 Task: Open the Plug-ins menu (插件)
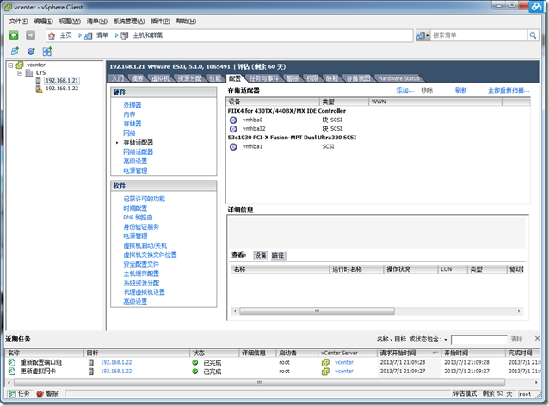coord(160,22)
